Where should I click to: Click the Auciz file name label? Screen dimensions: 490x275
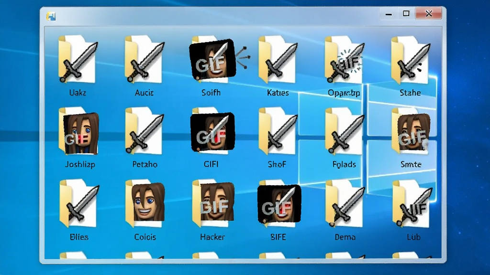point(144,93)
